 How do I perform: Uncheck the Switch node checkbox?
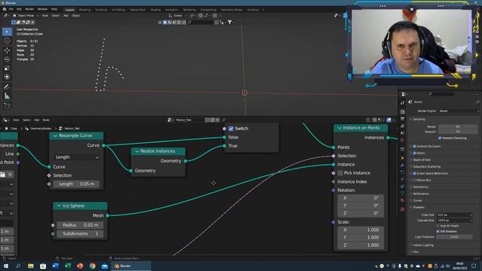point(231,129)
